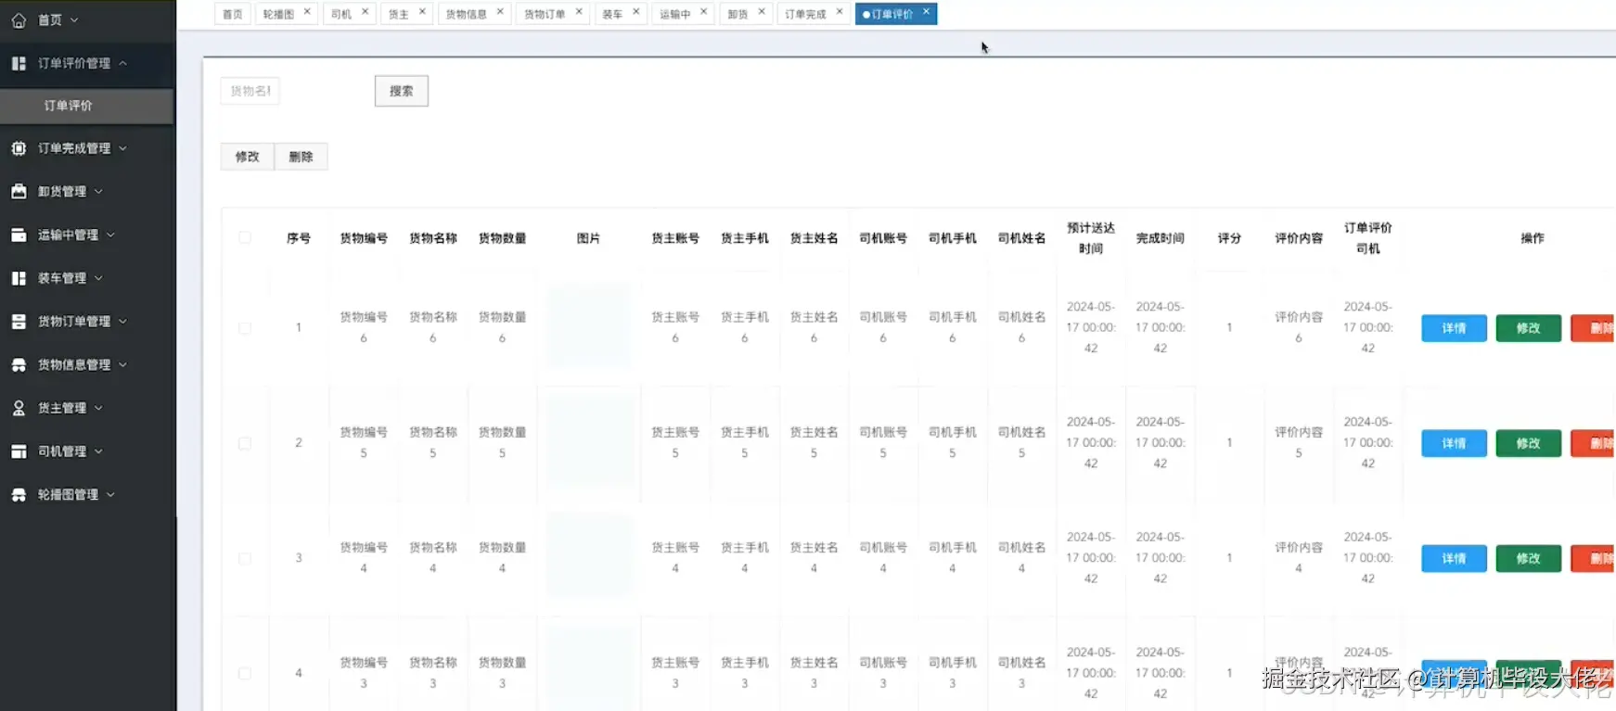Close the 轮播图 tab

point(307,12)
